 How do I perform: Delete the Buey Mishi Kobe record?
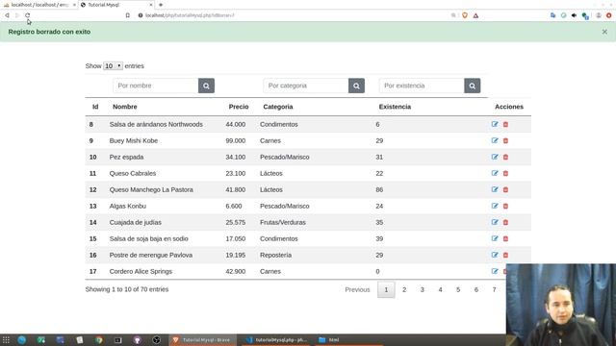click(x=505, y=140)
